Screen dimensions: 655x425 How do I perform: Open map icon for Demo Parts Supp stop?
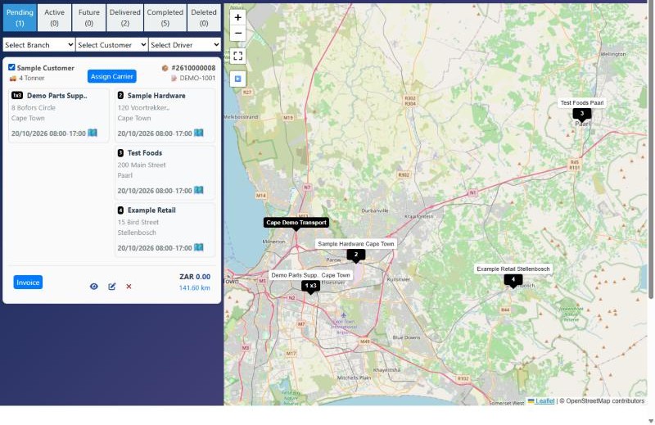93,133
